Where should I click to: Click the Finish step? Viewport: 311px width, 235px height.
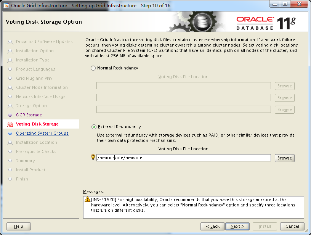coord(22,179)
